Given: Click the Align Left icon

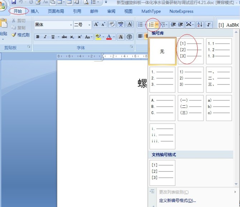Looking at the screenshot, I should pyautogui.click(x=140, y=36).
